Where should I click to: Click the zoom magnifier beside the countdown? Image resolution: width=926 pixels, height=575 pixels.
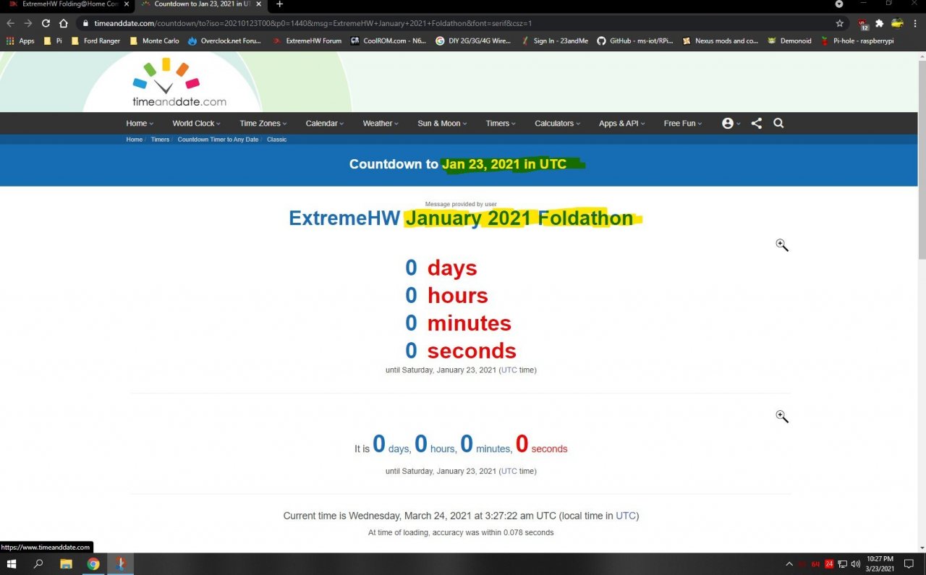pos(781,244)
